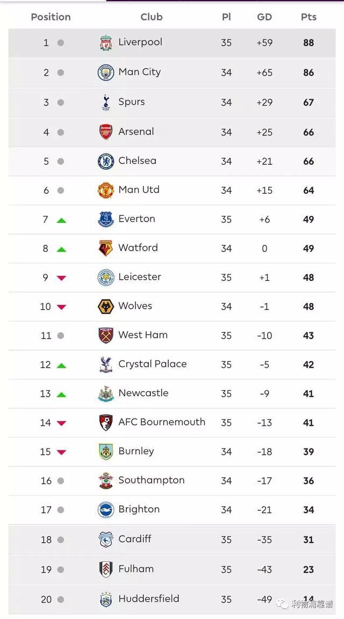Open the AFC Bournemouth club link
344x619 pixels.
pos(162,422)
